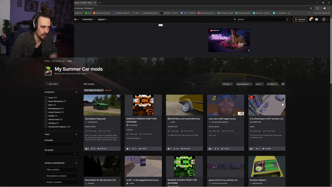Open the Excludes tags dropdown
This screenshot has width=332, height=187.
[x=61, y=154]
